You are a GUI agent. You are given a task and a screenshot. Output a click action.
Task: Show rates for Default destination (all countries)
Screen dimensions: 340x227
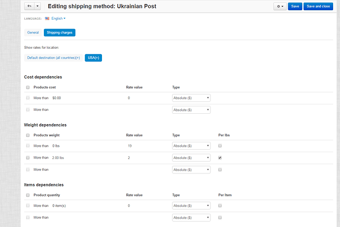point(54,58)
